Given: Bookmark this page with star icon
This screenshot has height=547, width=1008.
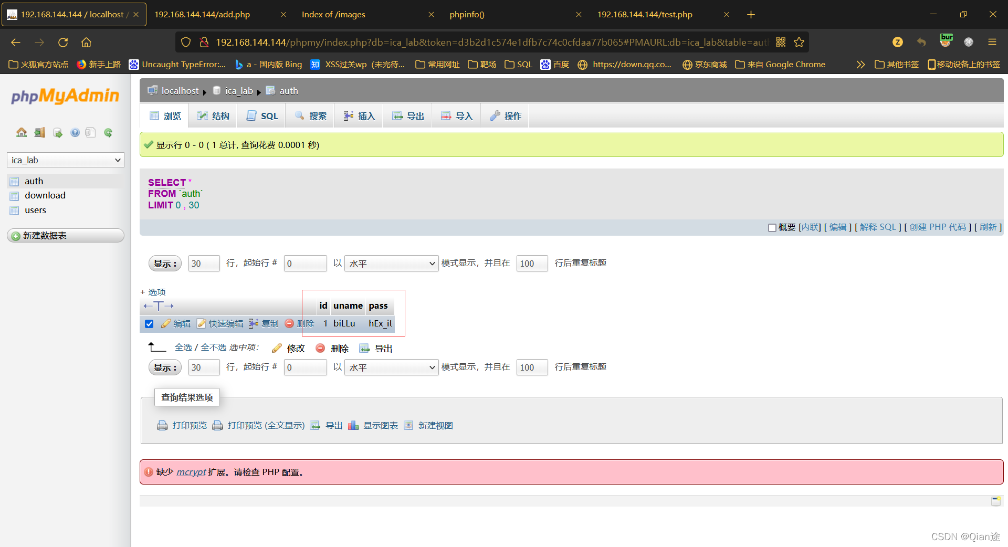Looking at the screenshot, I should (x=799, y=43).
